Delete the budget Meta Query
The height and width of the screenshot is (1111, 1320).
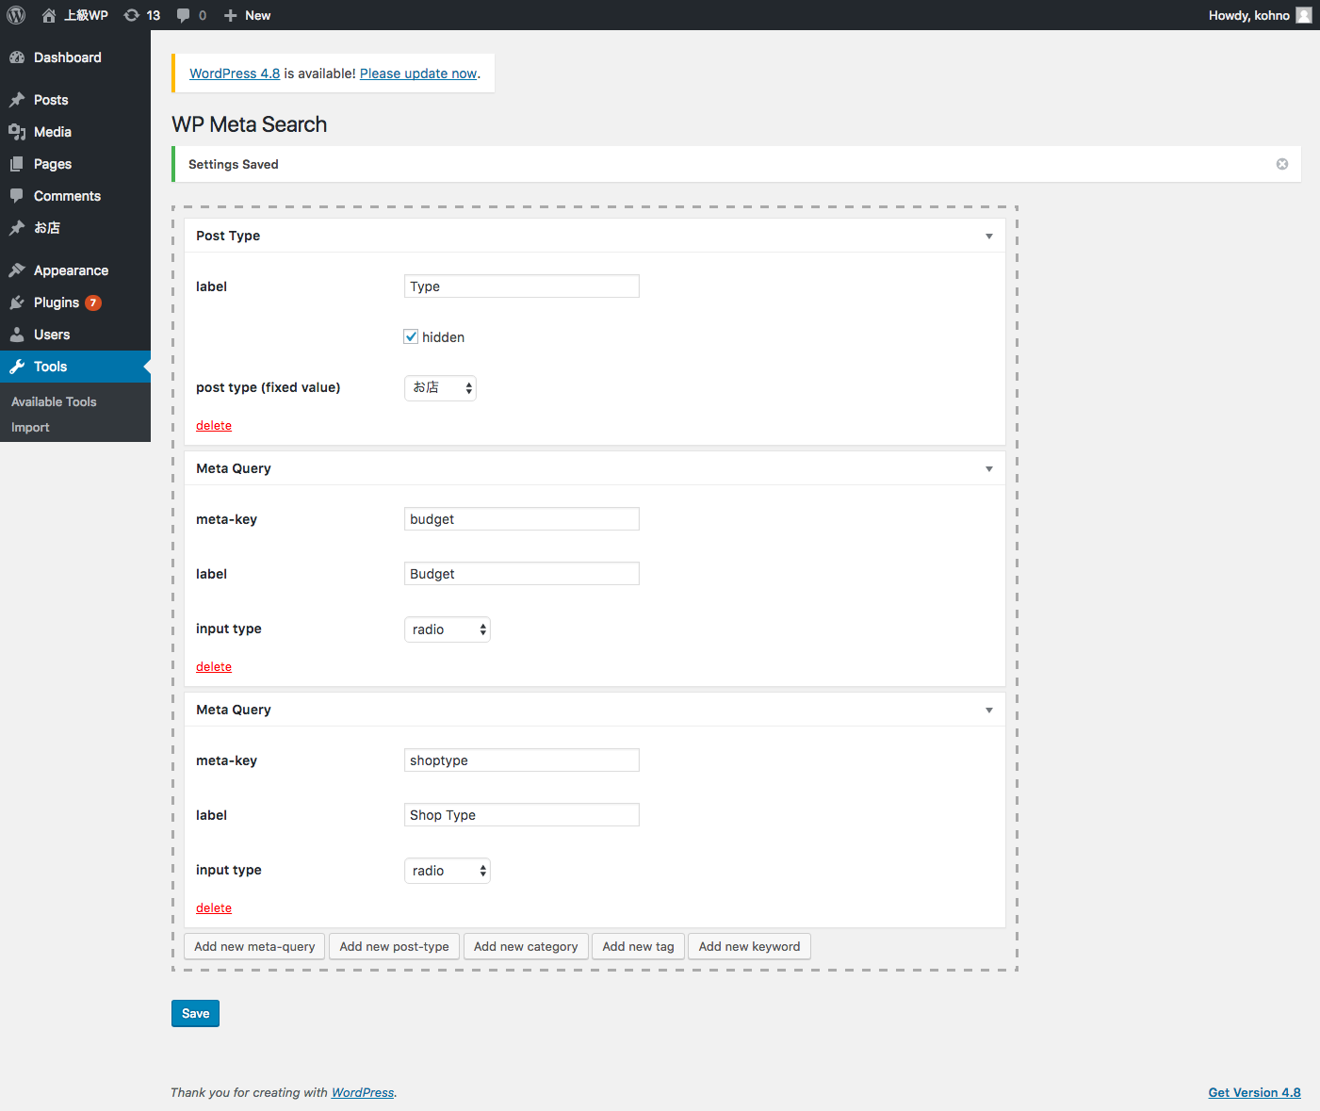point(214,666)
